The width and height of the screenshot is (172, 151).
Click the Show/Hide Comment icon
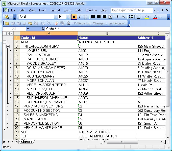coord(24,23)
